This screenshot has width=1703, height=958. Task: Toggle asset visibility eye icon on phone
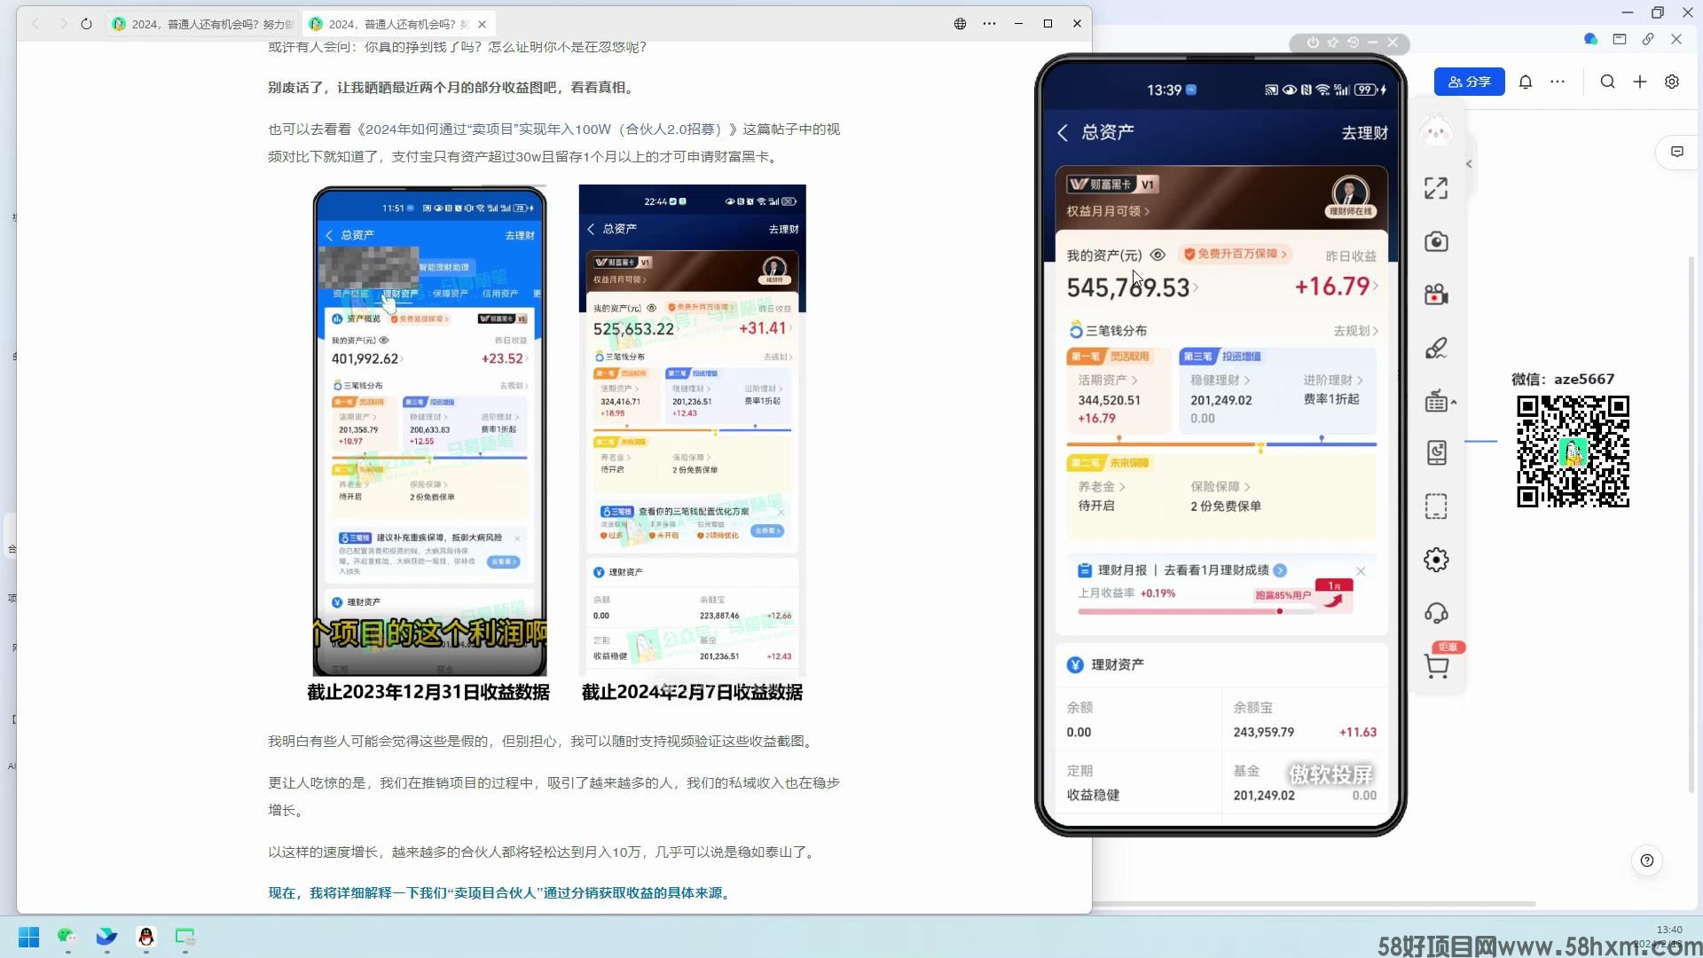pyautogui.click(x=1158, y=255)
